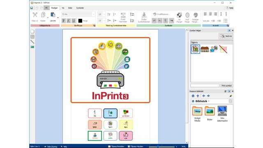Click Velg in status bar
The width and height of the screenshot is (263, 148).
click(64, 146)
